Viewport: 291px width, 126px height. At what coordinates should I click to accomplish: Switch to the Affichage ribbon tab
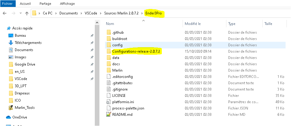pyautogui.click(x=67, y=4)
